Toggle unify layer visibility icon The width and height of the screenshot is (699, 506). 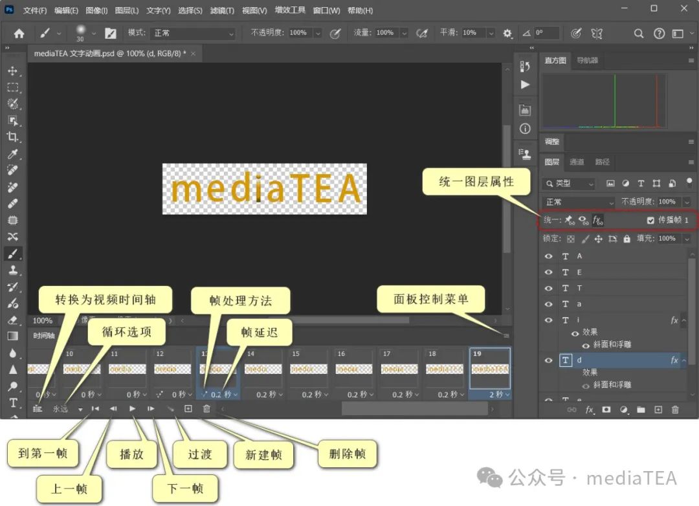(583, 220)
